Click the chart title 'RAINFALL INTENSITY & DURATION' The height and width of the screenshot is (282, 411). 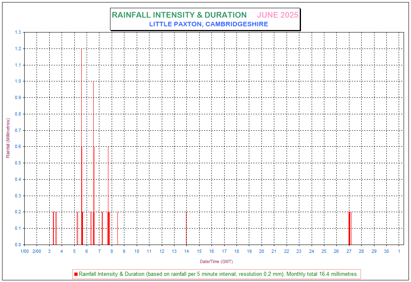tap(179, 15)
